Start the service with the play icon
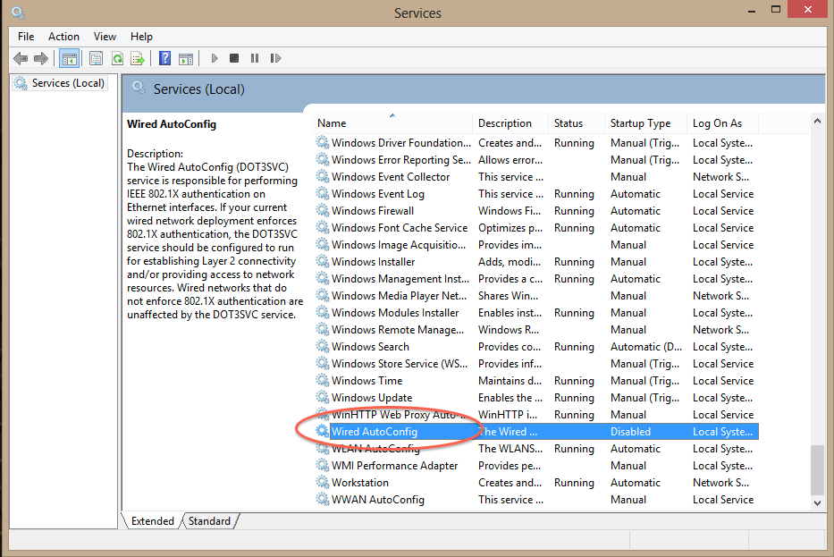 pos(215,58)
